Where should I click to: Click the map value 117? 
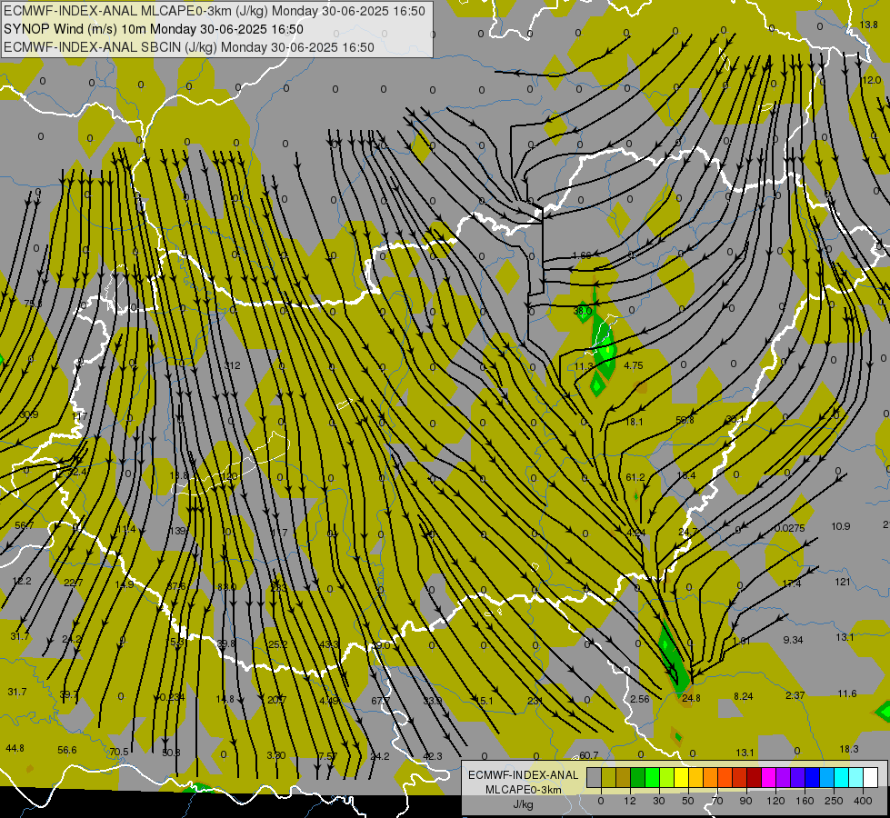point(79,416)
